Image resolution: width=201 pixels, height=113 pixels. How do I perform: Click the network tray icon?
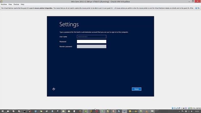click(x=188, y=111)
